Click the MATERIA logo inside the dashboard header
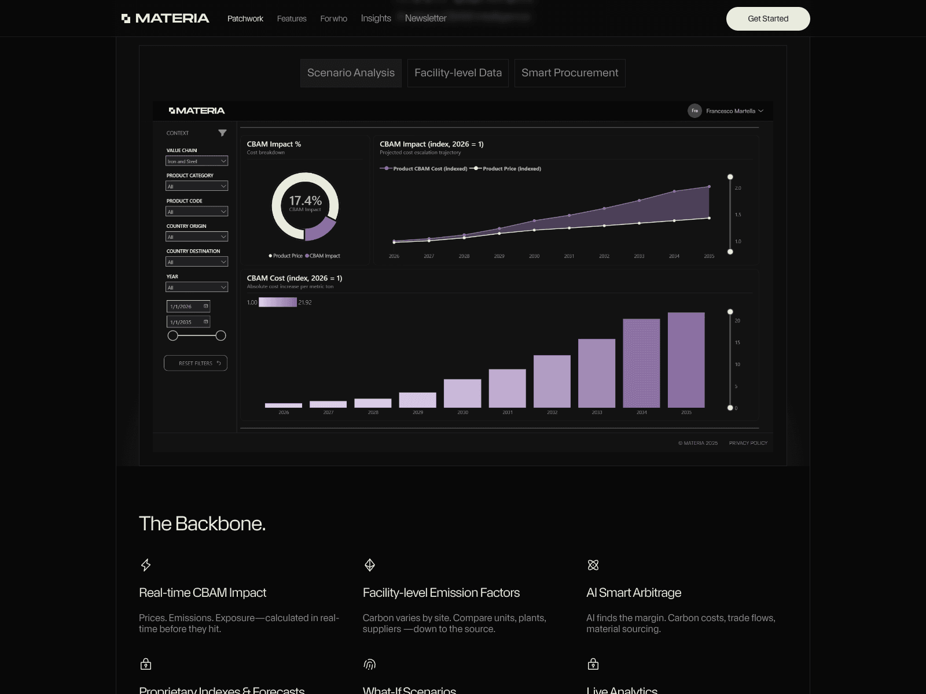Screen dimensions: 926x694 coord(197,110)
